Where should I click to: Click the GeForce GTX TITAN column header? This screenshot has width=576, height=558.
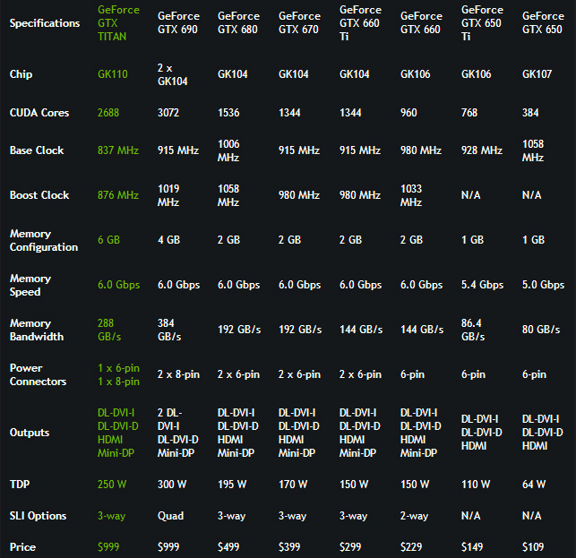tap(118, 23)
